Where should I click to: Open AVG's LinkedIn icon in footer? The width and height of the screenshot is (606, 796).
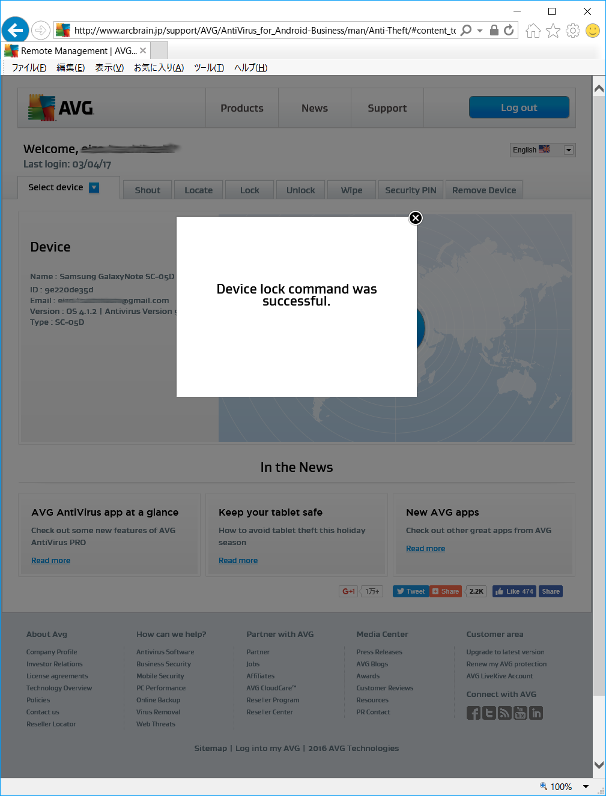click(x=536, y=713)
